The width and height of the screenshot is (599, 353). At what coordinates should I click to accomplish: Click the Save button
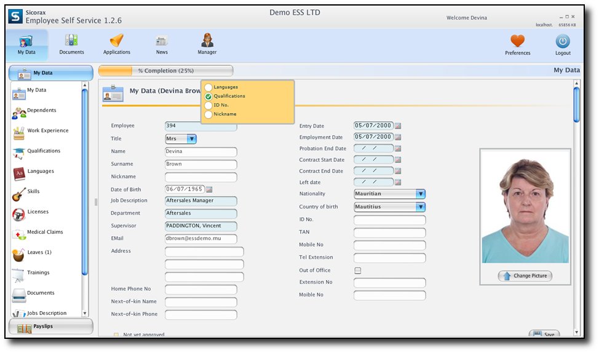(x=544, y=335)
